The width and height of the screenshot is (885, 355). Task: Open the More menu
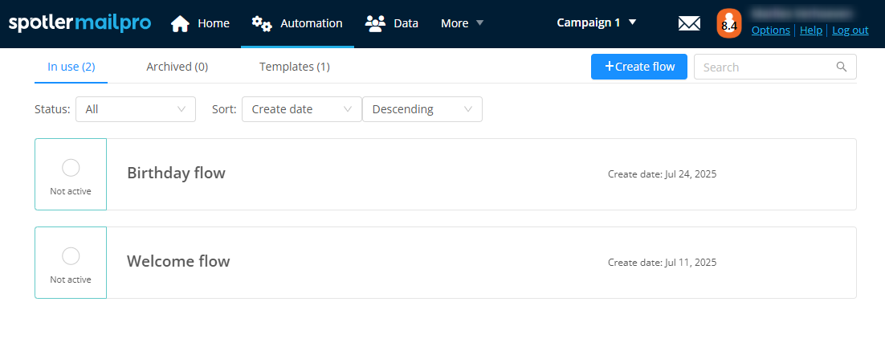(462, 23)
